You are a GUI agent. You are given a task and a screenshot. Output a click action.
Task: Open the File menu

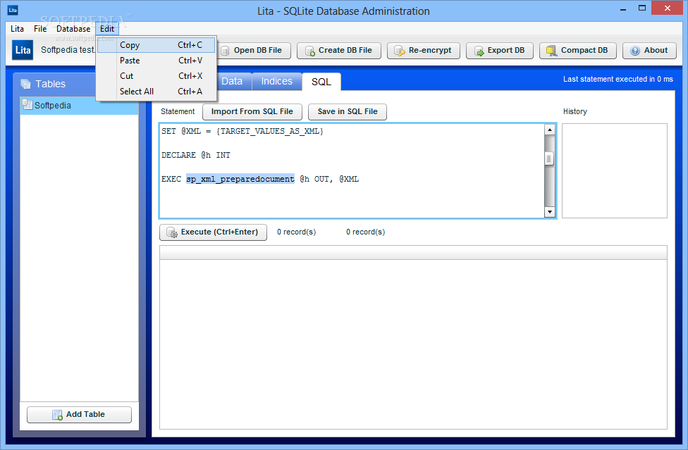click(40, 29)
